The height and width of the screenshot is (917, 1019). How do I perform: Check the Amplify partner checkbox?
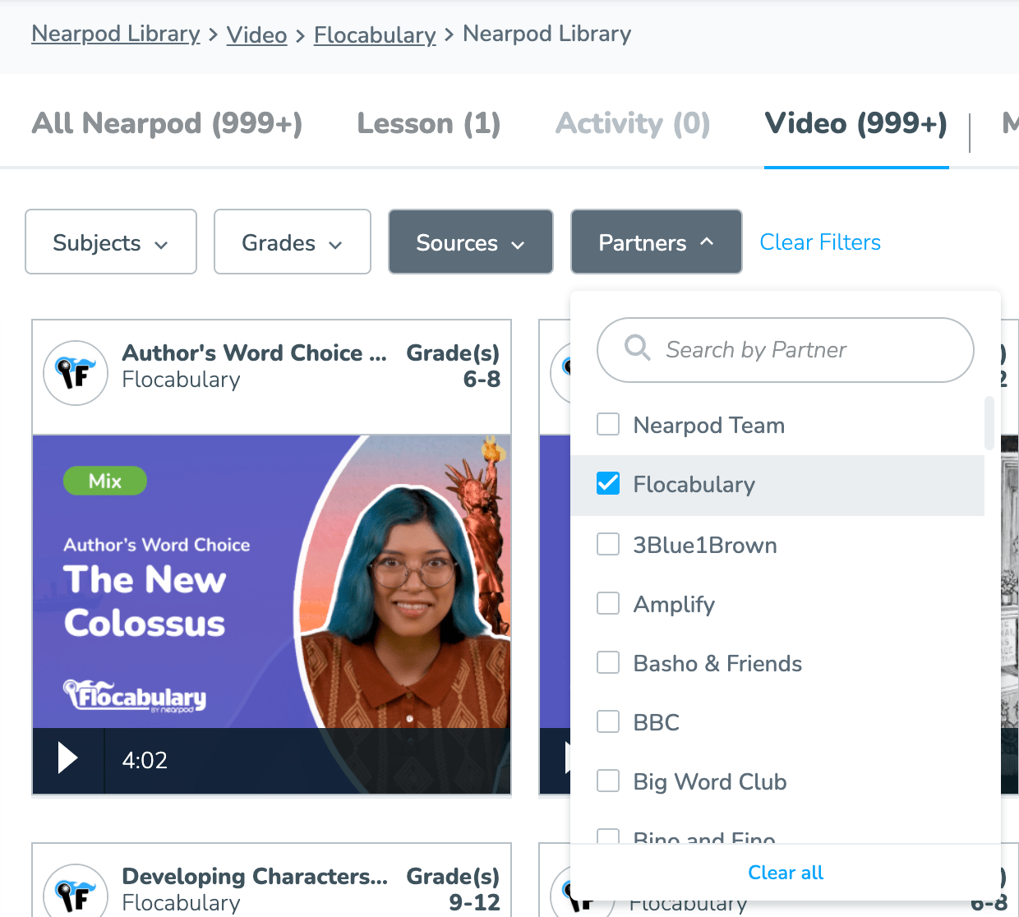608,603
